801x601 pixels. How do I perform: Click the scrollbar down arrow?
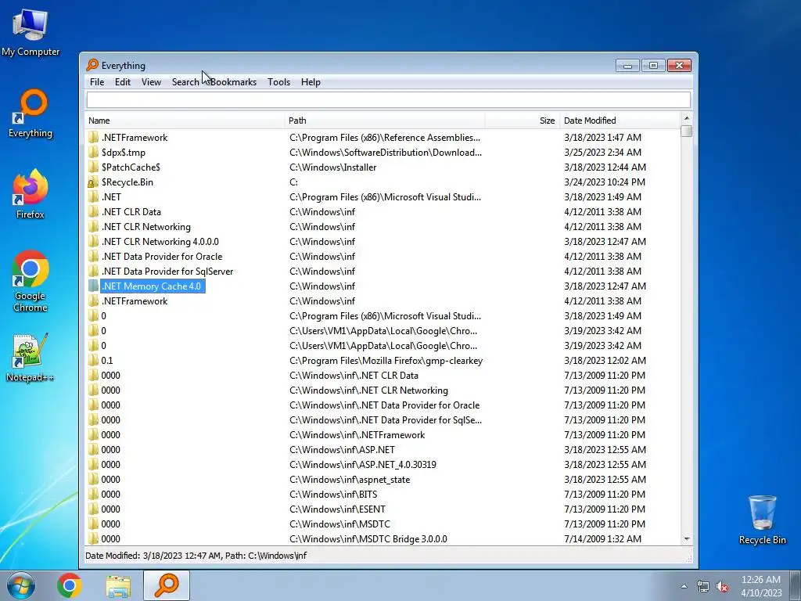tap(687, 538)
